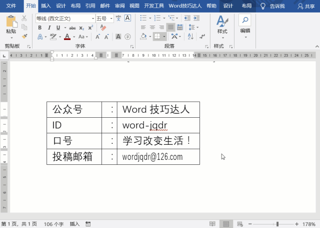Open the paragraph dialog launcher

click(206, 47)
